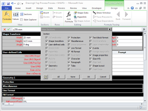Switch to Process ribbon tab
Screen dimensions: 148x111
click(x=61, y=8)
